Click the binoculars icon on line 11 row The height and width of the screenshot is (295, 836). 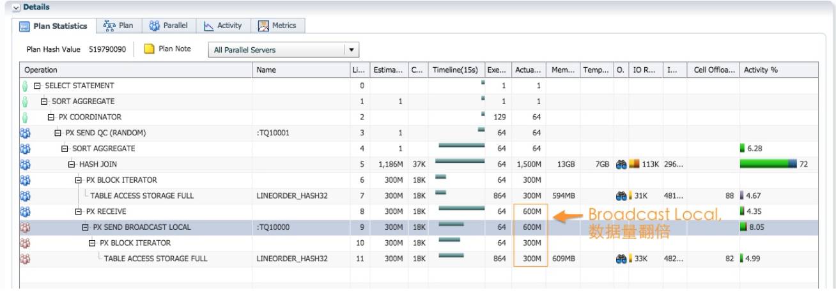click(621, 259)
